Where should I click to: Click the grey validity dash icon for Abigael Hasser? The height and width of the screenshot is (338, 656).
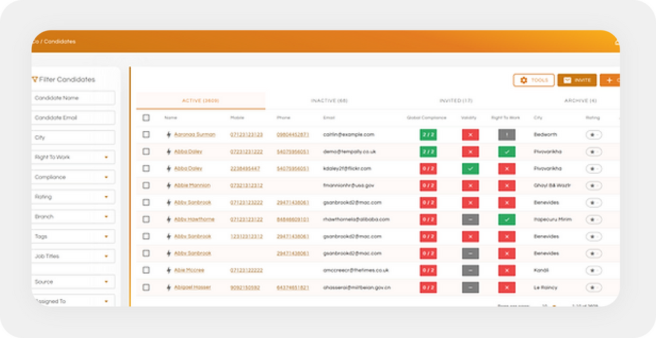click(470, 287)
